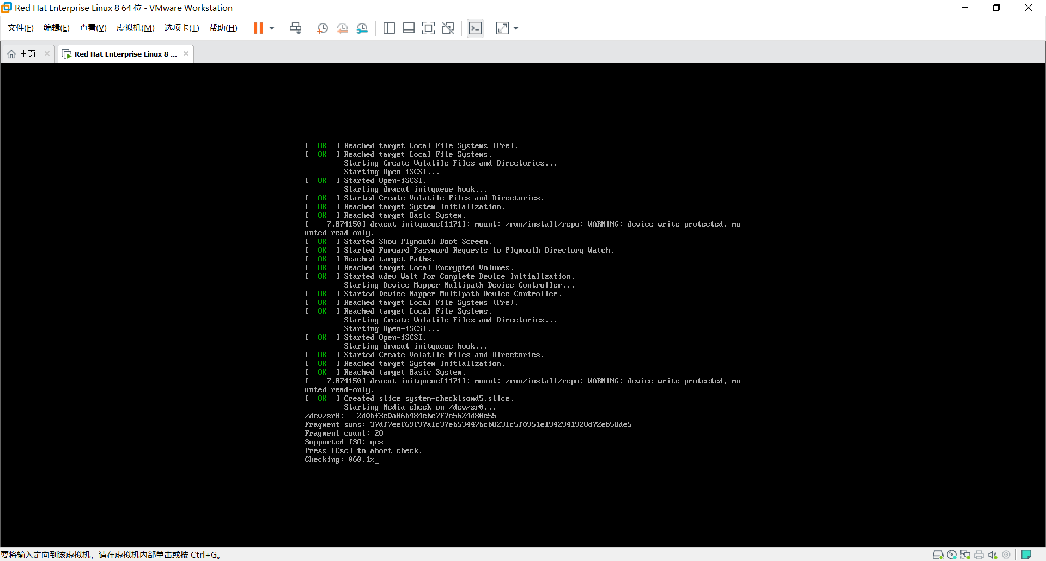Viewport: 1046px width, 561px height.
Task: Open the snapshot manager
Action: click(362, 28)
